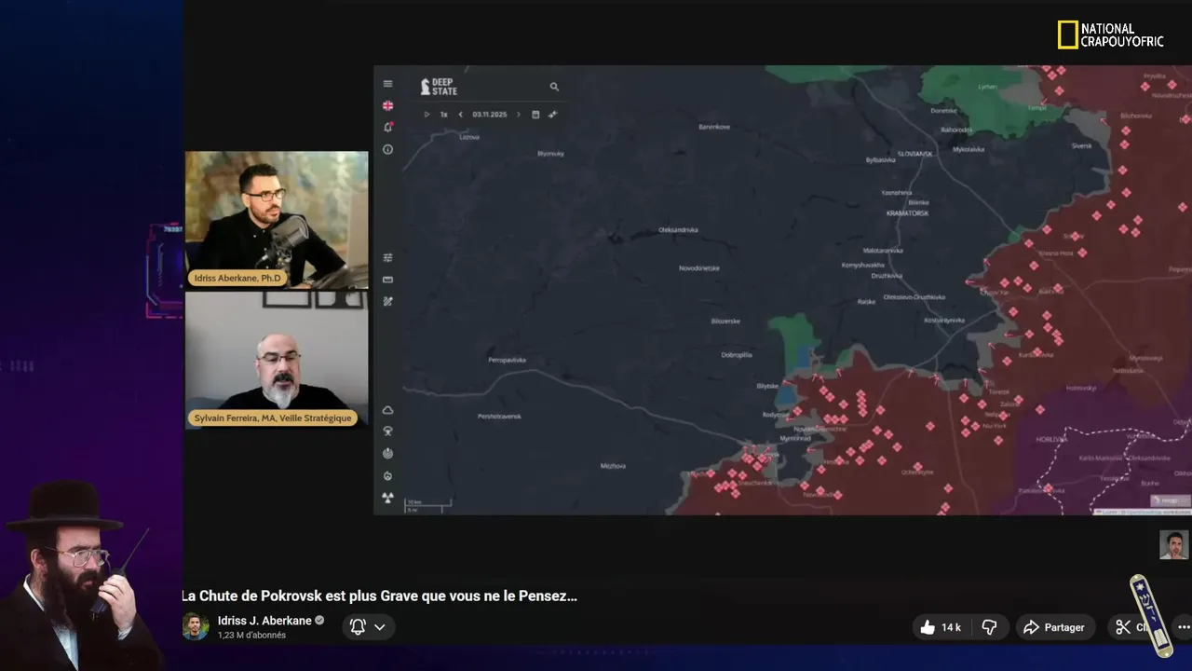Image resolution: width=1192 pixels, height=671 pixels.
Task: Click the compare arrows icon beside calendar
Action: click(x=552, y=115)
